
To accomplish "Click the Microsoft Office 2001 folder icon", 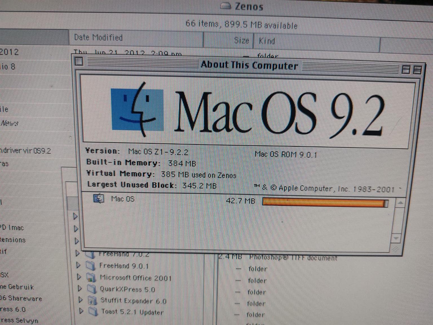I will [x=91, y=278].
